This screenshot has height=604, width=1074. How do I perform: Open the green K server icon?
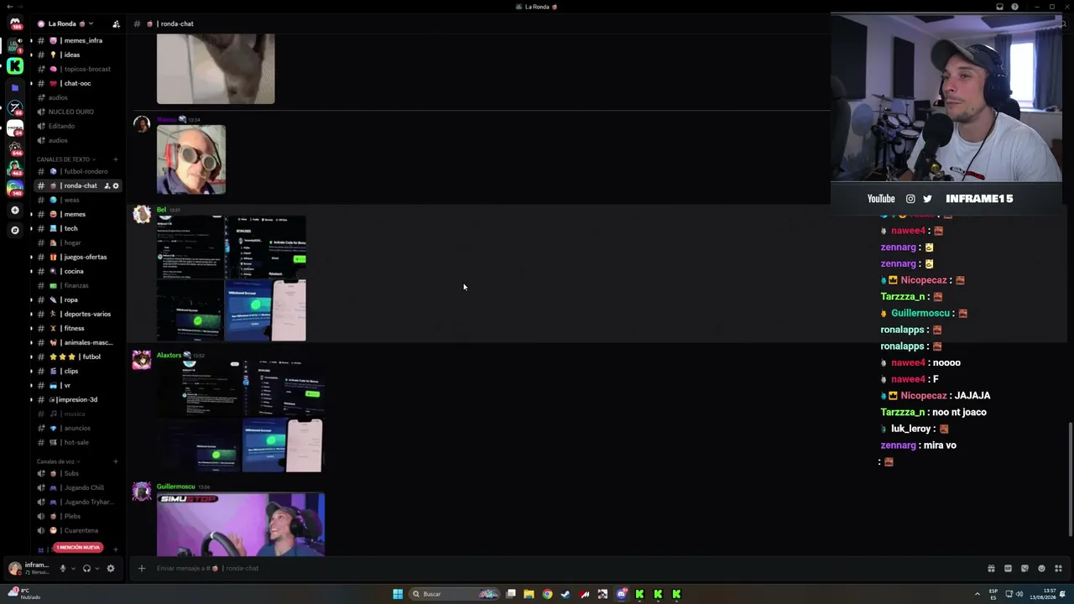tap(14, 66)
